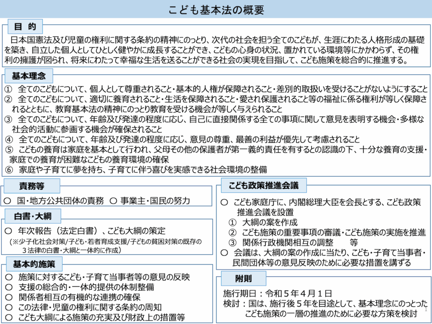Select the 目的 section label

tap(25, 27)
